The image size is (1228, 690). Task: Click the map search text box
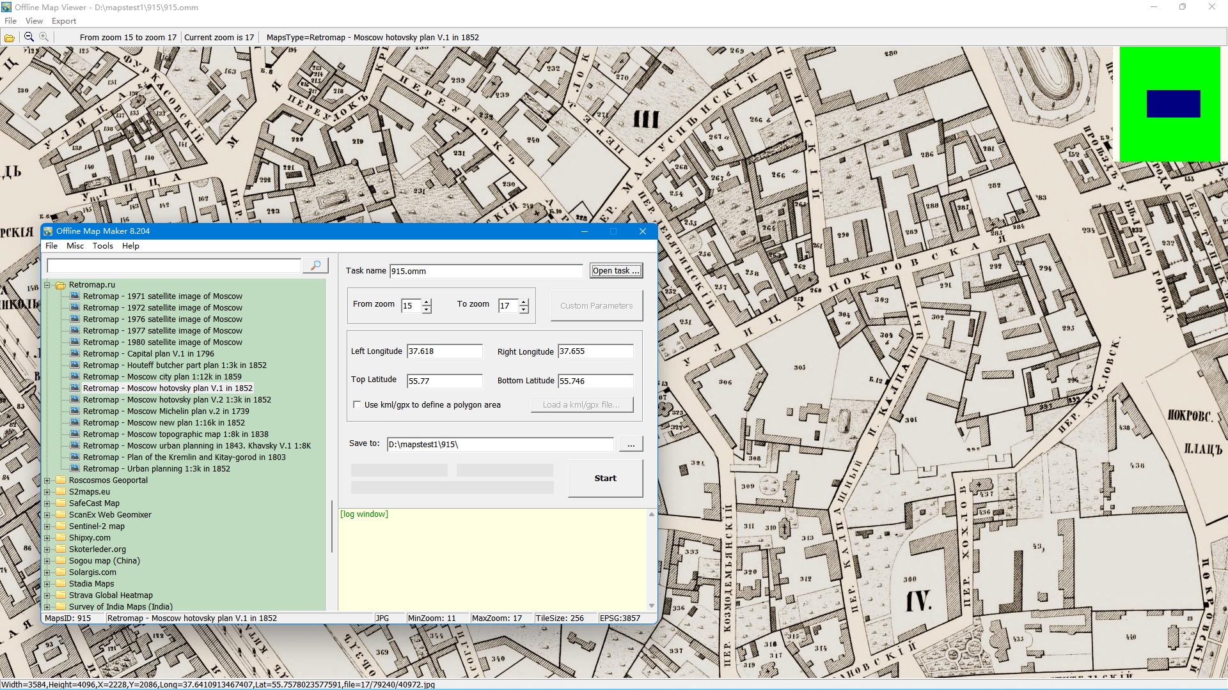click(x=173, y=266)
